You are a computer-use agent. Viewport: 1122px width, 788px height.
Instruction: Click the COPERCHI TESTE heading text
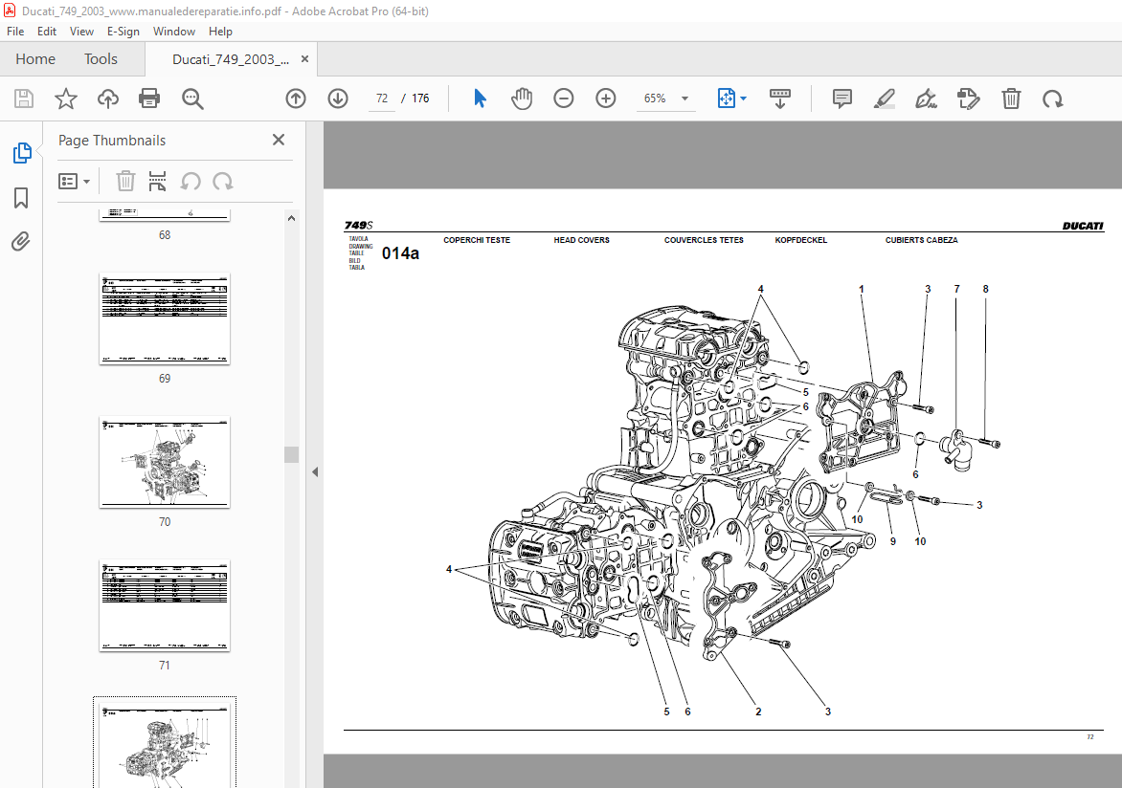coord(477,240)
